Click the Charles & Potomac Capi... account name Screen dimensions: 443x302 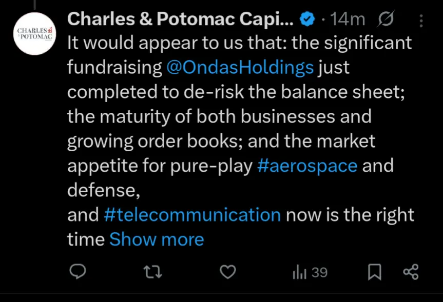[x=180, y=19]
